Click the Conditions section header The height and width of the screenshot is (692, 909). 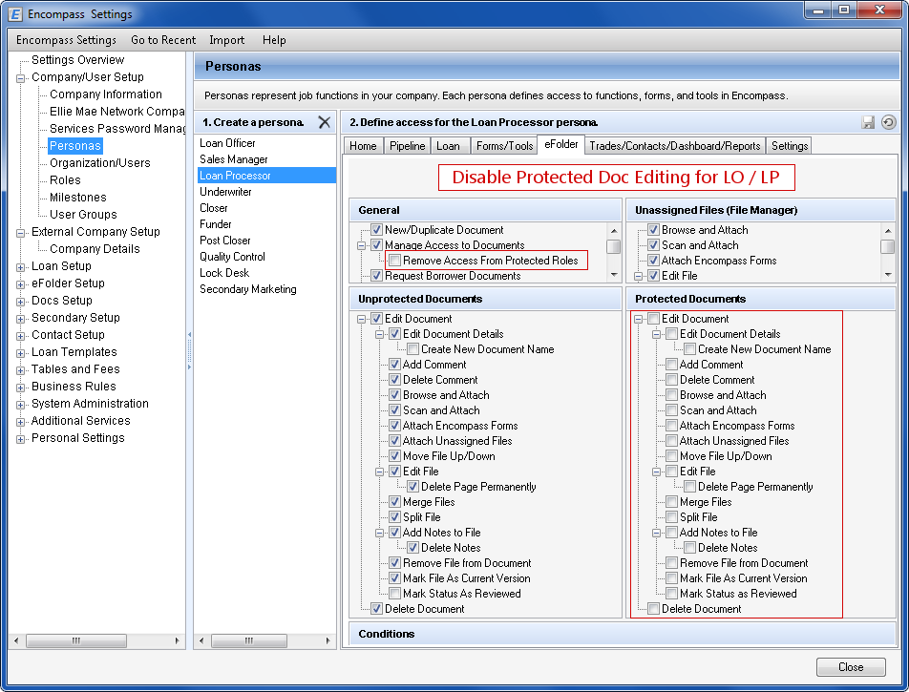coord(623,634)
